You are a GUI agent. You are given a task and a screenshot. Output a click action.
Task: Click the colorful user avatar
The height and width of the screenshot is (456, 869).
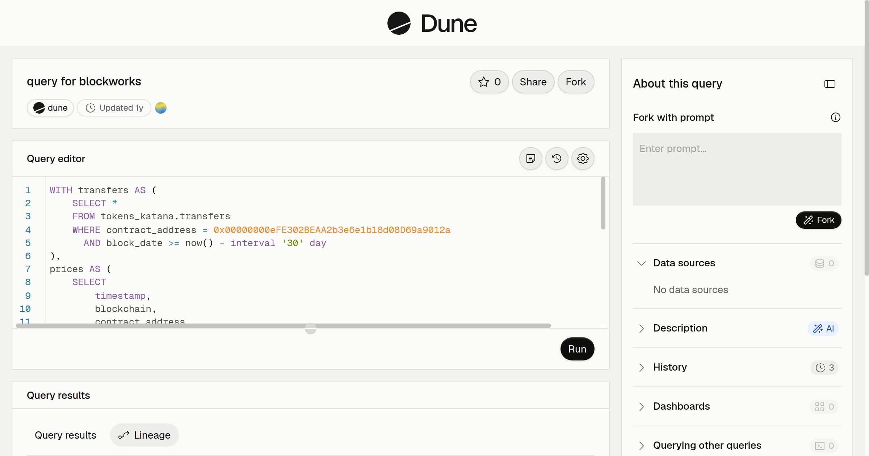(161, 108)
